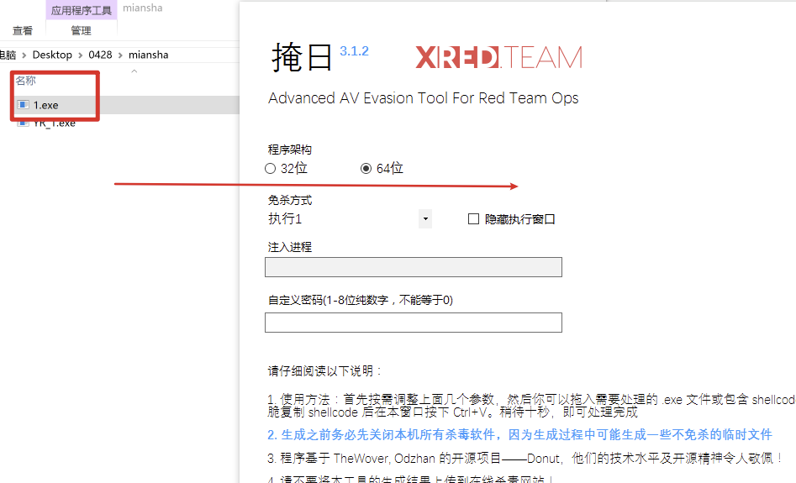
Task: Expand the chevron after Desktop in breadcrumb
Action: 80,55
